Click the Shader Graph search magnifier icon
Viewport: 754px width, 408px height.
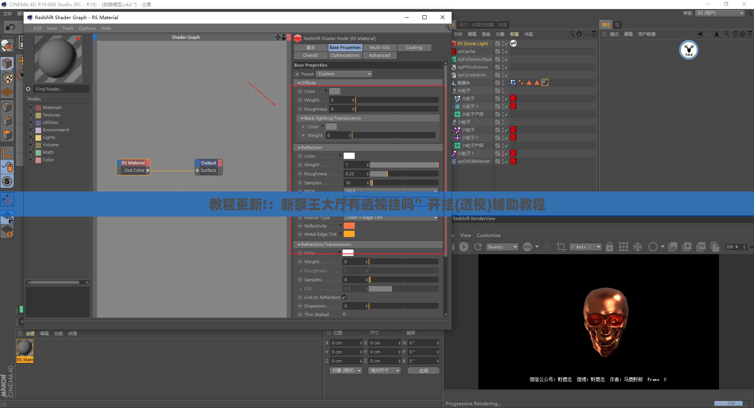click(448, 28)
